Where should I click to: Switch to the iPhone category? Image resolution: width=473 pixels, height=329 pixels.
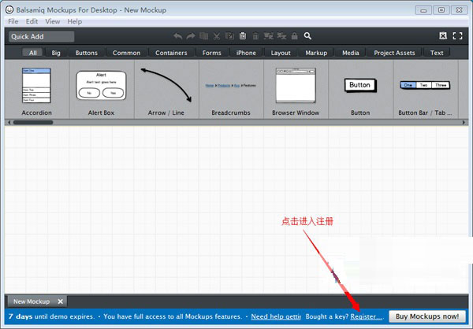click(x=246, y=53)
